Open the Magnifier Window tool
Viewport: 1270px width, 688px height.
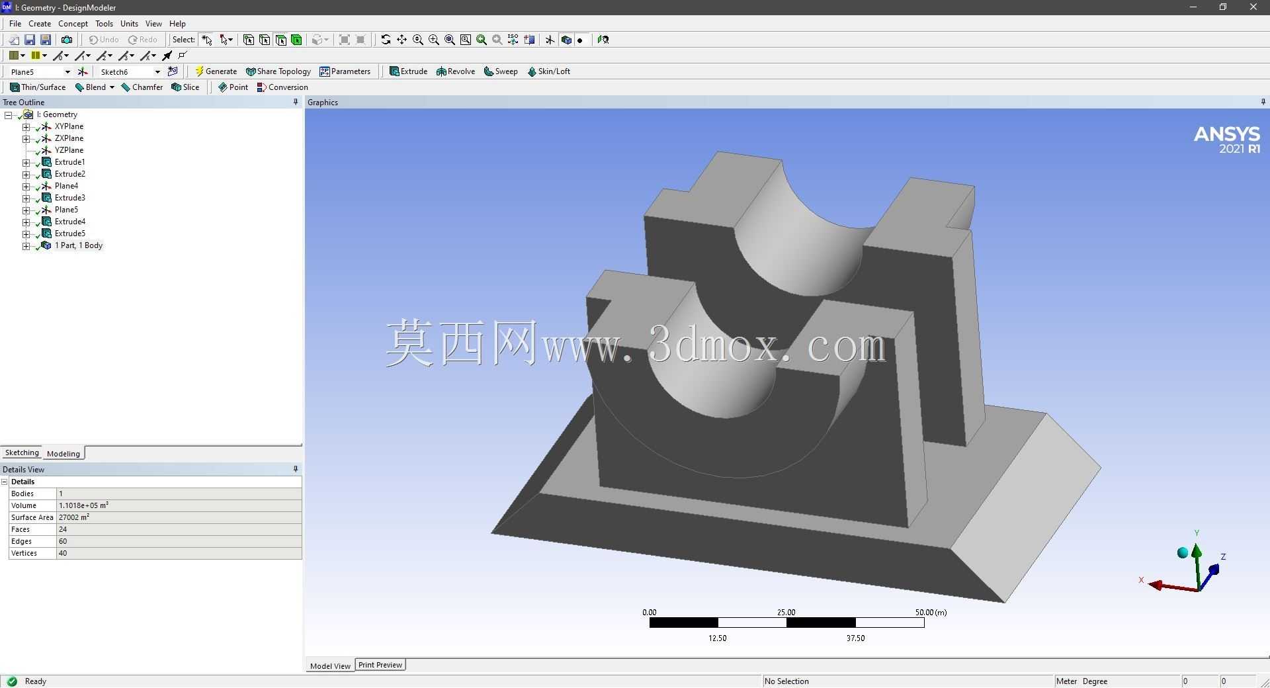(x=466, y=40)
